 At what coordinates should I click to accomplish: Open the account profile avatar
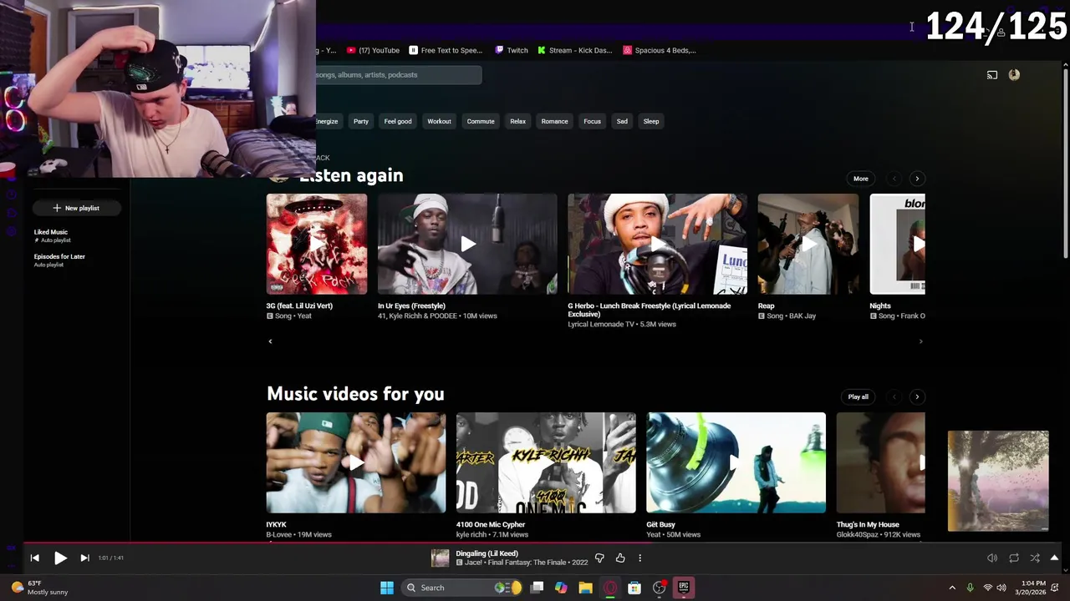1014,74
